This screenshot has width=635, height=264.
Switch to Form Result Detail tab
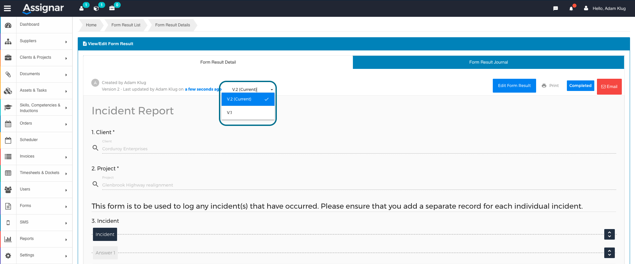[218, 62]
